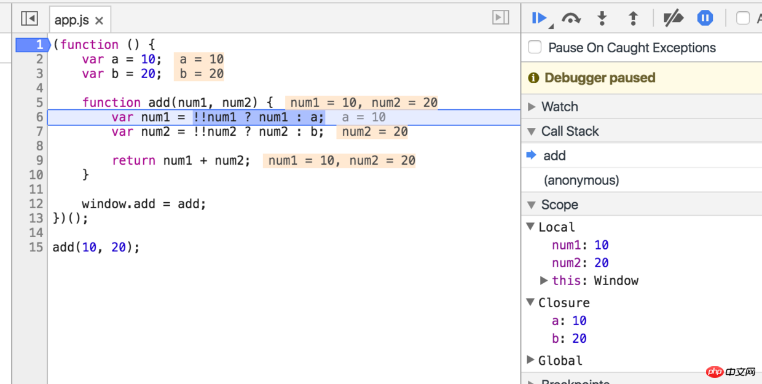Viewport: 762px width, 384px height.
Task: Select the add call stack frame
Action: coord(642,155)
